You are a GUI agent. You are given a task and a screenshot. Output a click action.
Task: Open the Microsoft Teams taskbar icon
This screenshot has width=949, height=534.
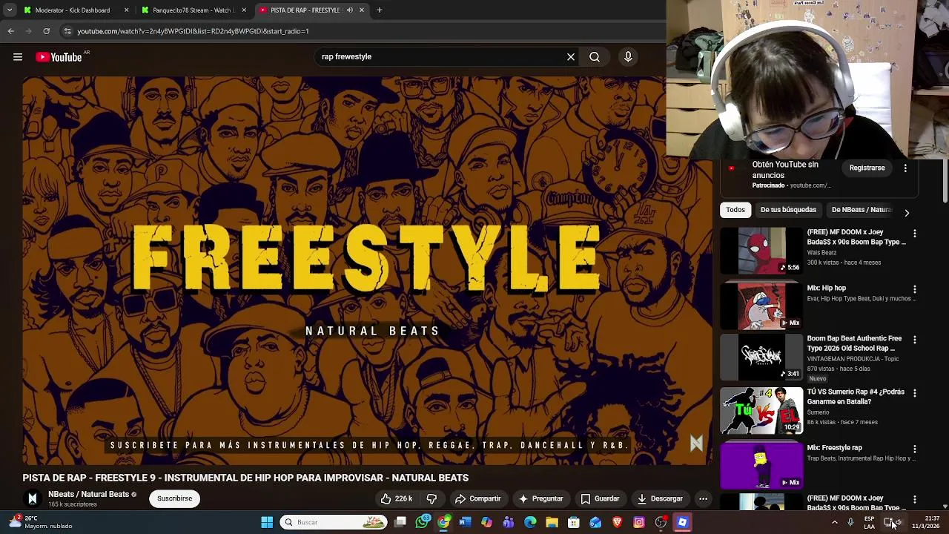(x=508, y=523)
